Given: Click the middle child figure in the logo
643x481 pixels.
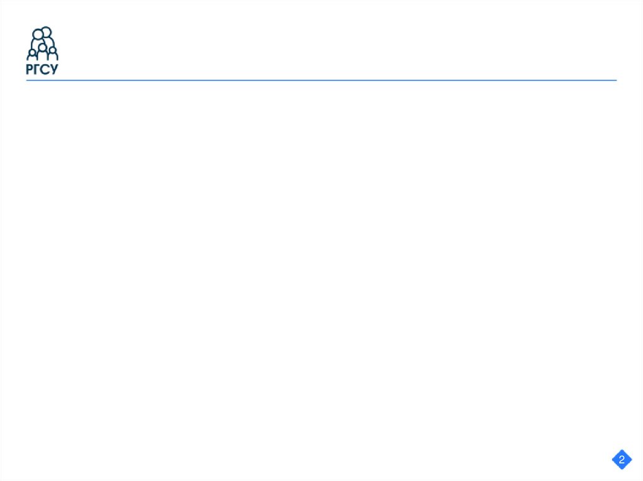Looking at the screenshot, I should tap(42, 51).
